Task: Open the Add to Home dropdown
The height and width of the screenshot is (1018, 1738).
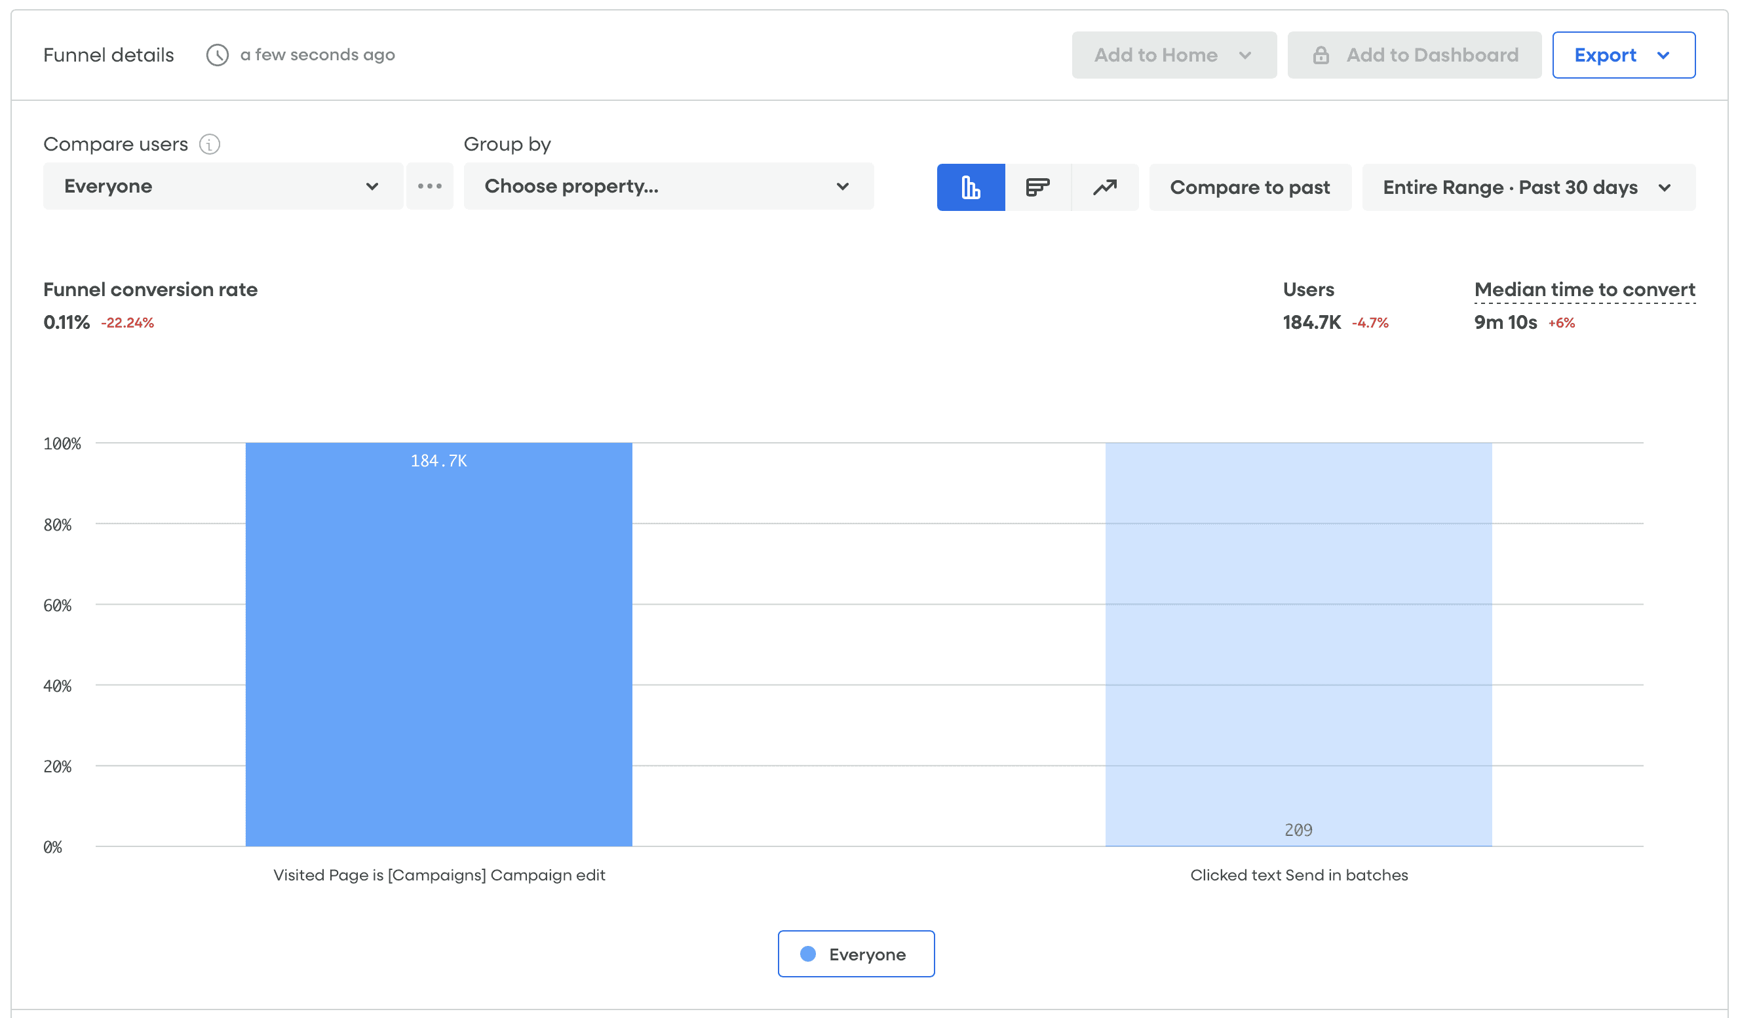Action: coord(1173,55)
